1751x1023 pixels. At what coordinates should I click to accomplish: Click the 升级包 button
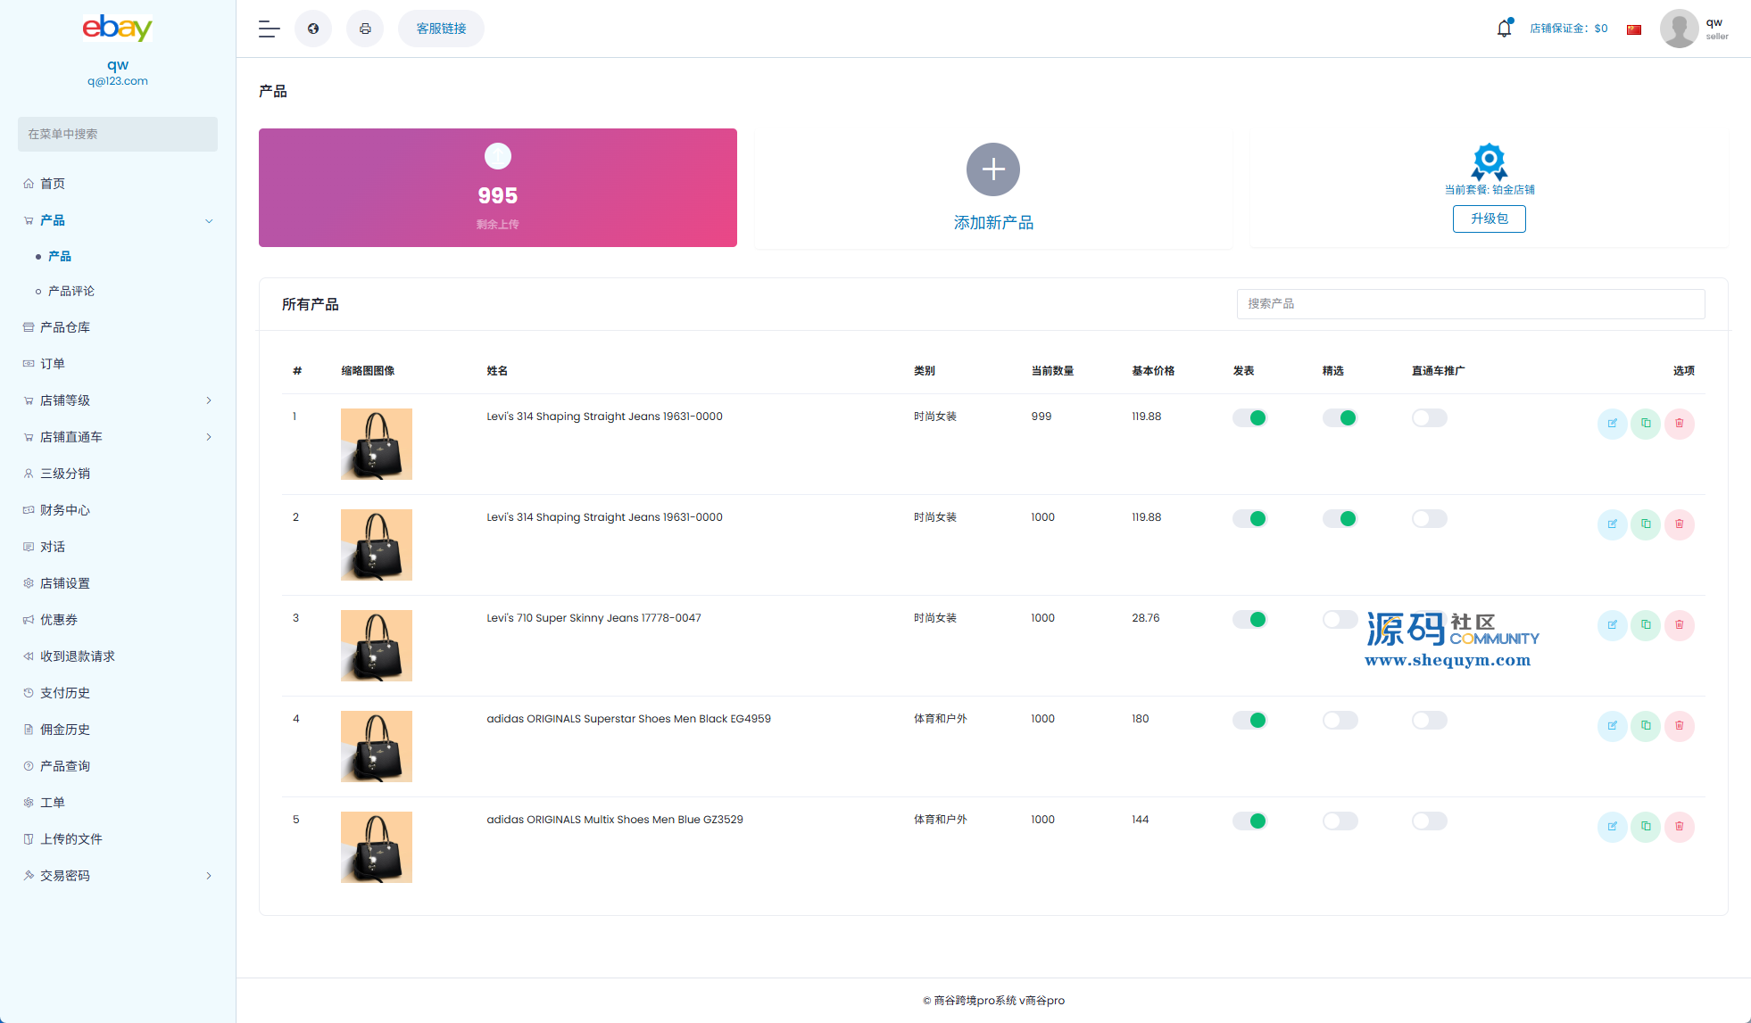pyautogui.click(x=1489, y=219)
